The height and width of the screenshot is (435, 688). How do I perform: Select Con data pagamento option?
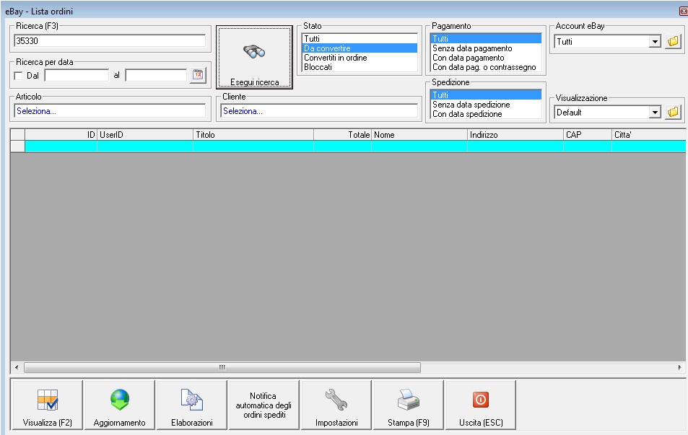click(x=486, y=58)
